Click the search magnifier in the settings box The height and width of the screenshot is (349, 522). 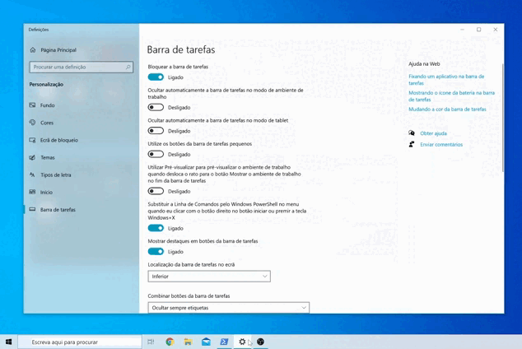click(128, 67)
